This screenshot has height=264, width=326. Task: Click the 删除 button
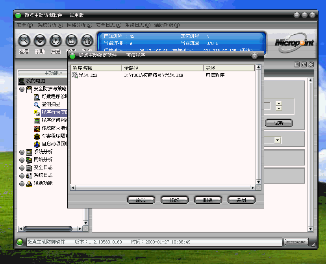pos(208,200)
